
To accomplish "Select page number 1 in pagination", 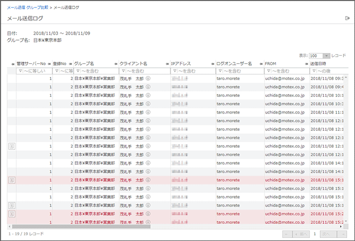I will point(315,234).
